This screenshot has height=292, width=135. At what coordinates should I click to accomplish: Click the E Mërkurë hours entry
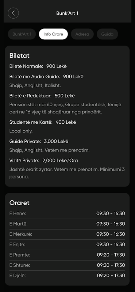coord(67,234)
